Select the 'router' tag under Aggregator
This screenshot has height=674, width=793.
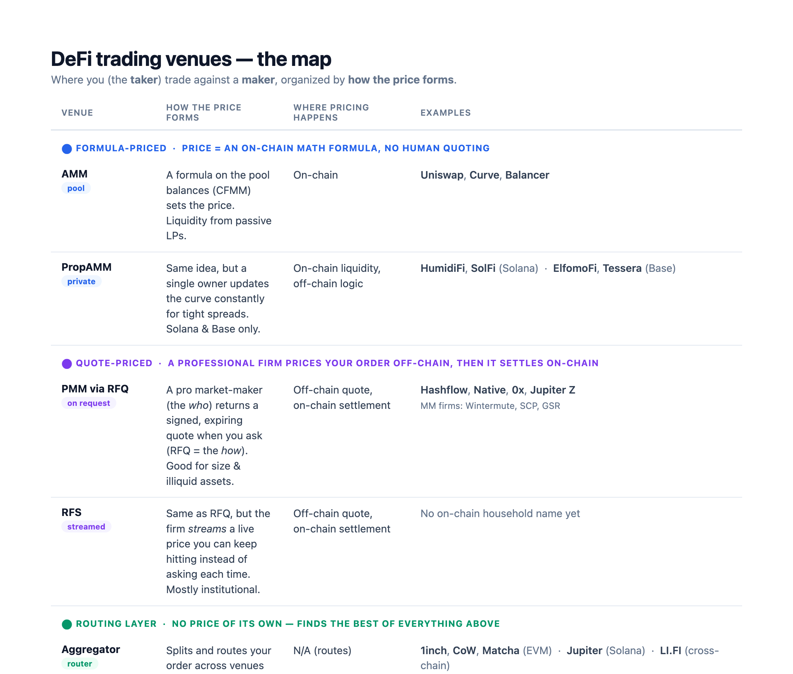(80, 664)
